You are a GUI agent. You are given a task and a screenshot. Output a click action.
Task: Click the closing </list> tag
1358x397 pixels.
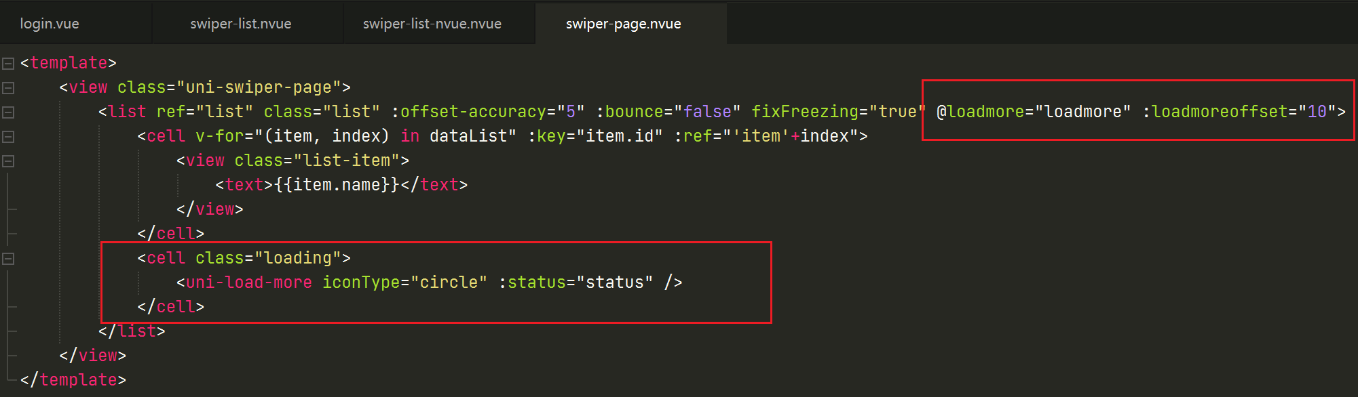pyautogui.click(x=132, y=331)
